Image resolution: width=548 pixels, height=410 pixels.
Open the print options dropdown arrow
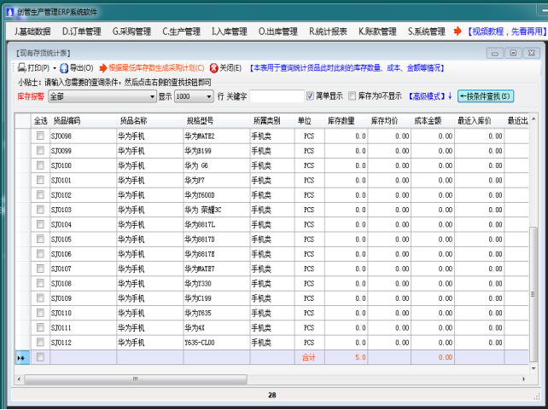(x=55, y=67)
